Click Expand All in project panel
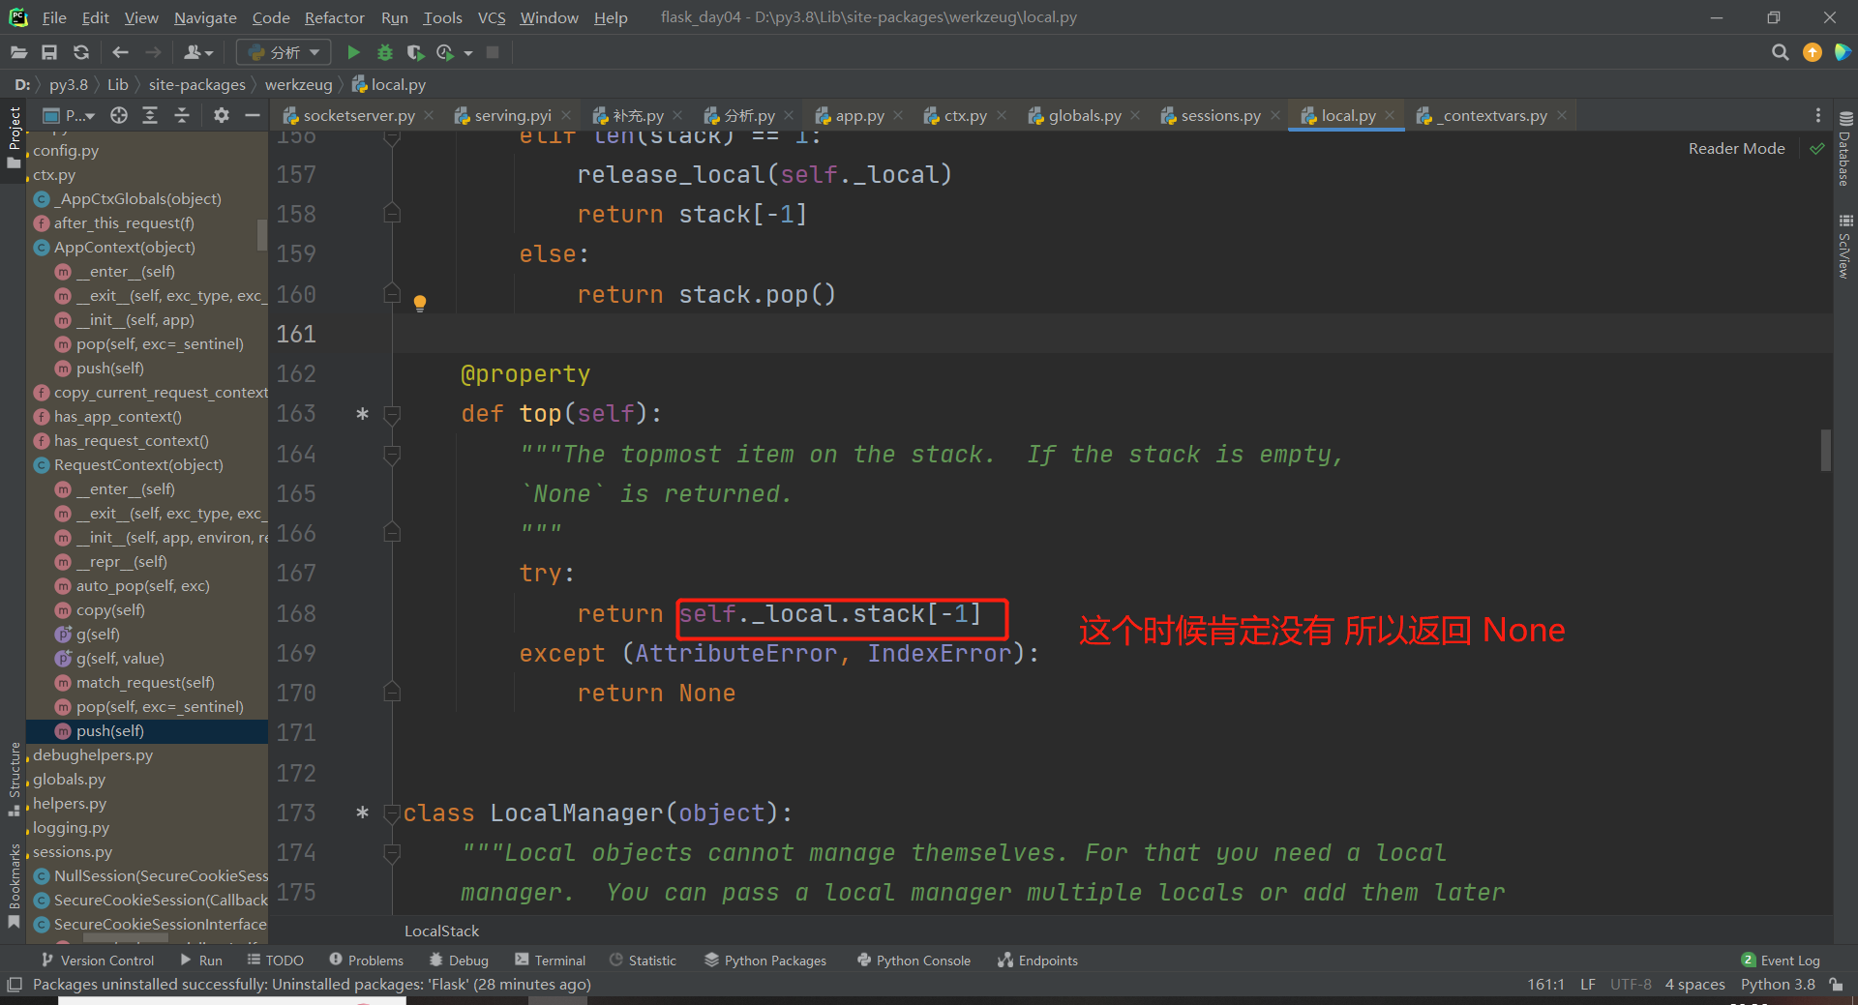 (150, 116)
